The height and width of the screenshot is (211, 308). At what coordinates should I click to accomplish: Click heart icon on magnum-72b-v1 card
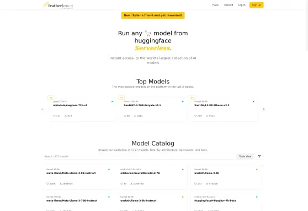click(x=54, y=116)
